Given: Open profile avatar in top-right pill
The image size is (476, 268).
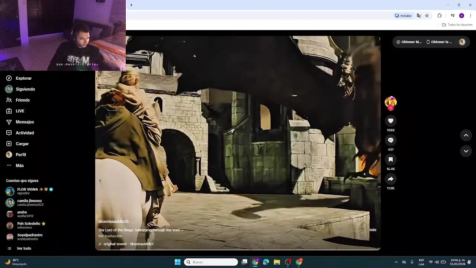Looking at the screenshot, I should pos(462,42).
